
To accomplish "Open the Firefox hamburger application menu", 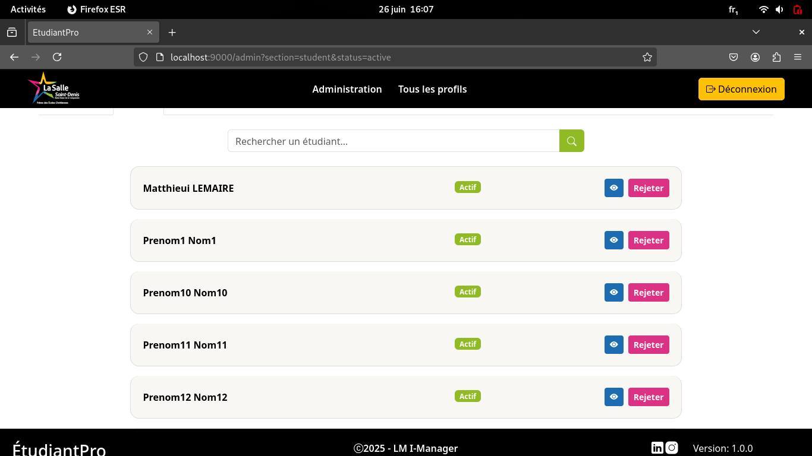I will pos(798,58).
